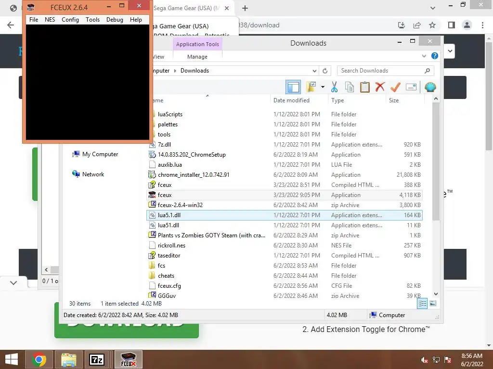Open the address bar history dropdown
The width and height of the screenshot is (493, 369).
314,71
